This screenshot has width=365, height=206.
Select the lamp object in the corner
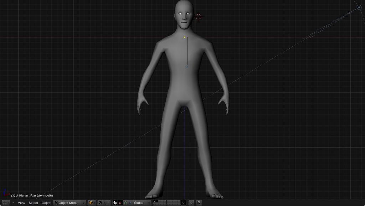pyautogui.click(x=359, y=7)
